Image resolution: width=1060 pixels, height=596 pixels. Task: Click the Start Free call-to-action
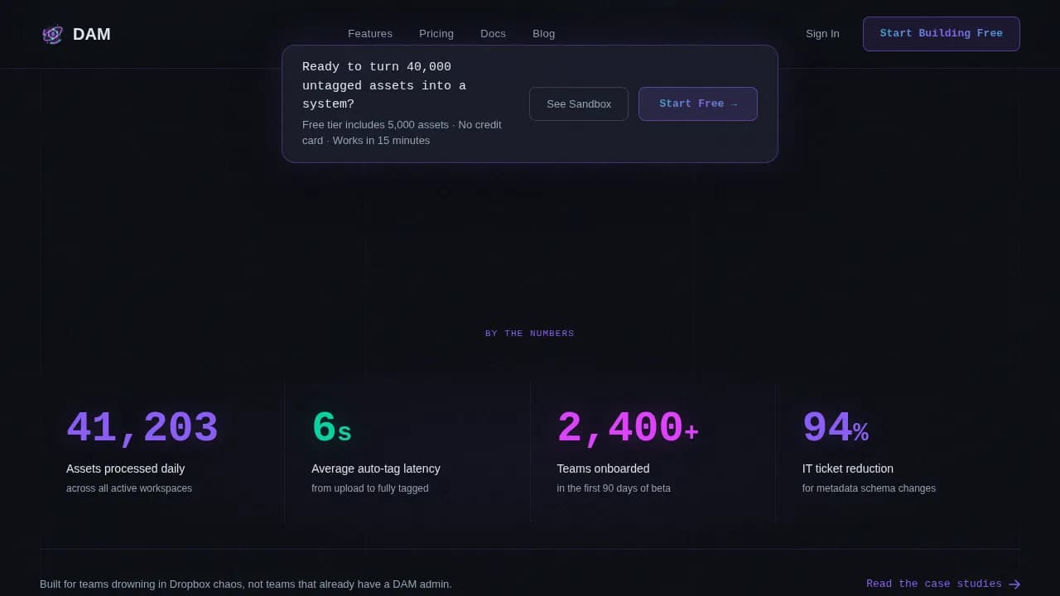(697, 103)
